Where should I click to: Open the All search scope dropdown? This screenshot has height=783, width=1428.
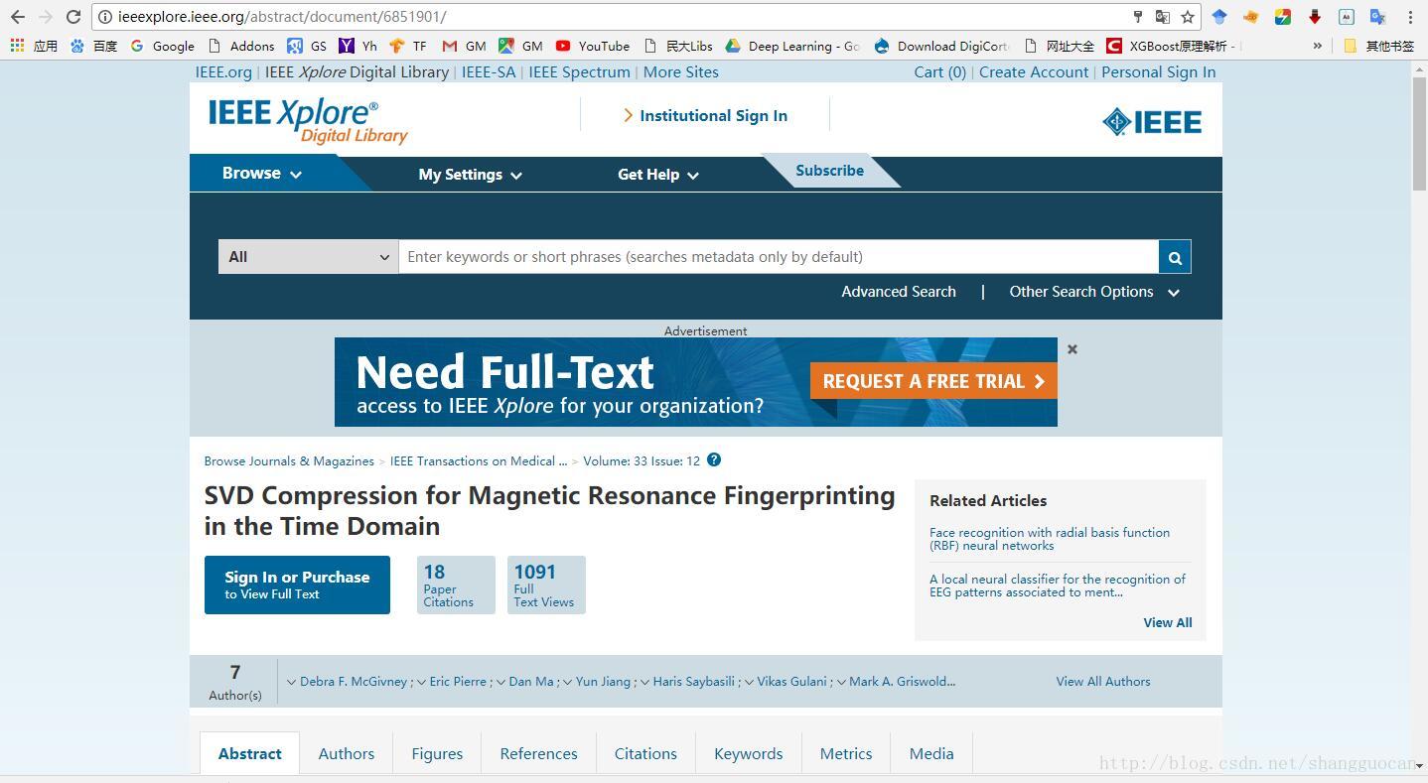(308, 257)
